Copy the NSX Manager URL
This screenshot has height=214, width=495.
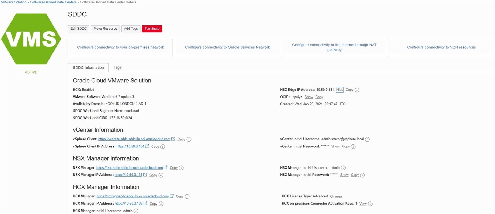174,168
